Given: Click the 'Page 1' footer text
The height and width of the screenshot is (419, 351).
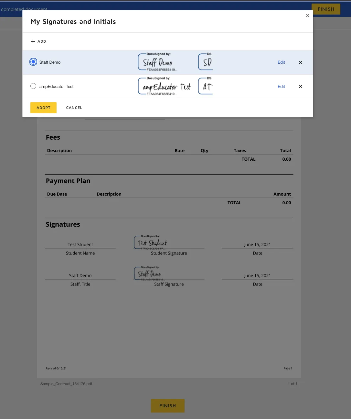Looking at the screenshot, I should pos(288,368).
